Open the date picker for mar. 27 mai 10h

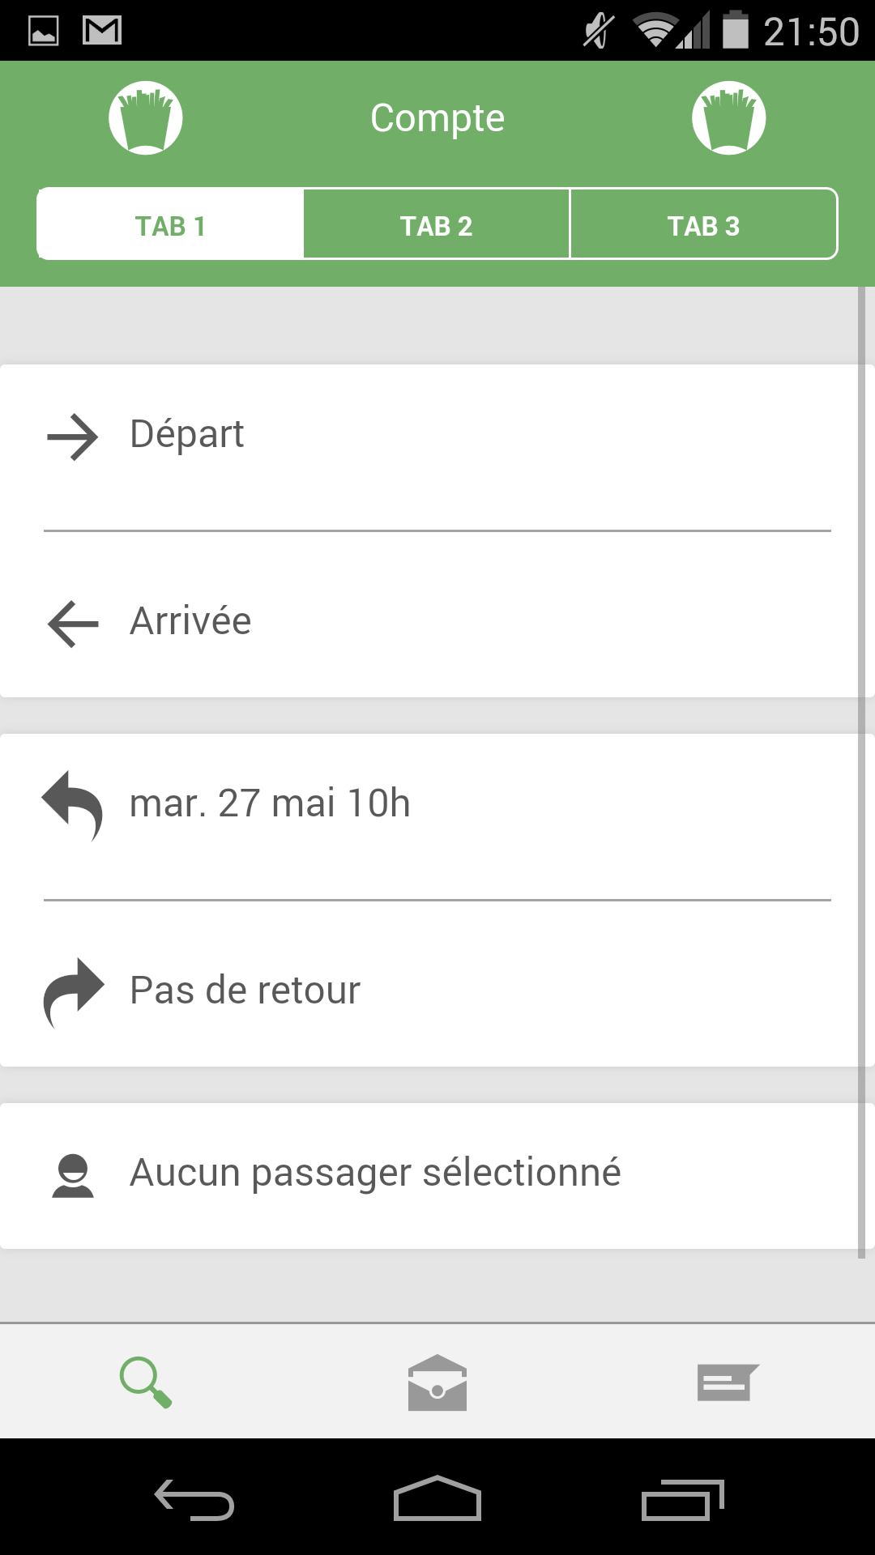tap(437, 803)
